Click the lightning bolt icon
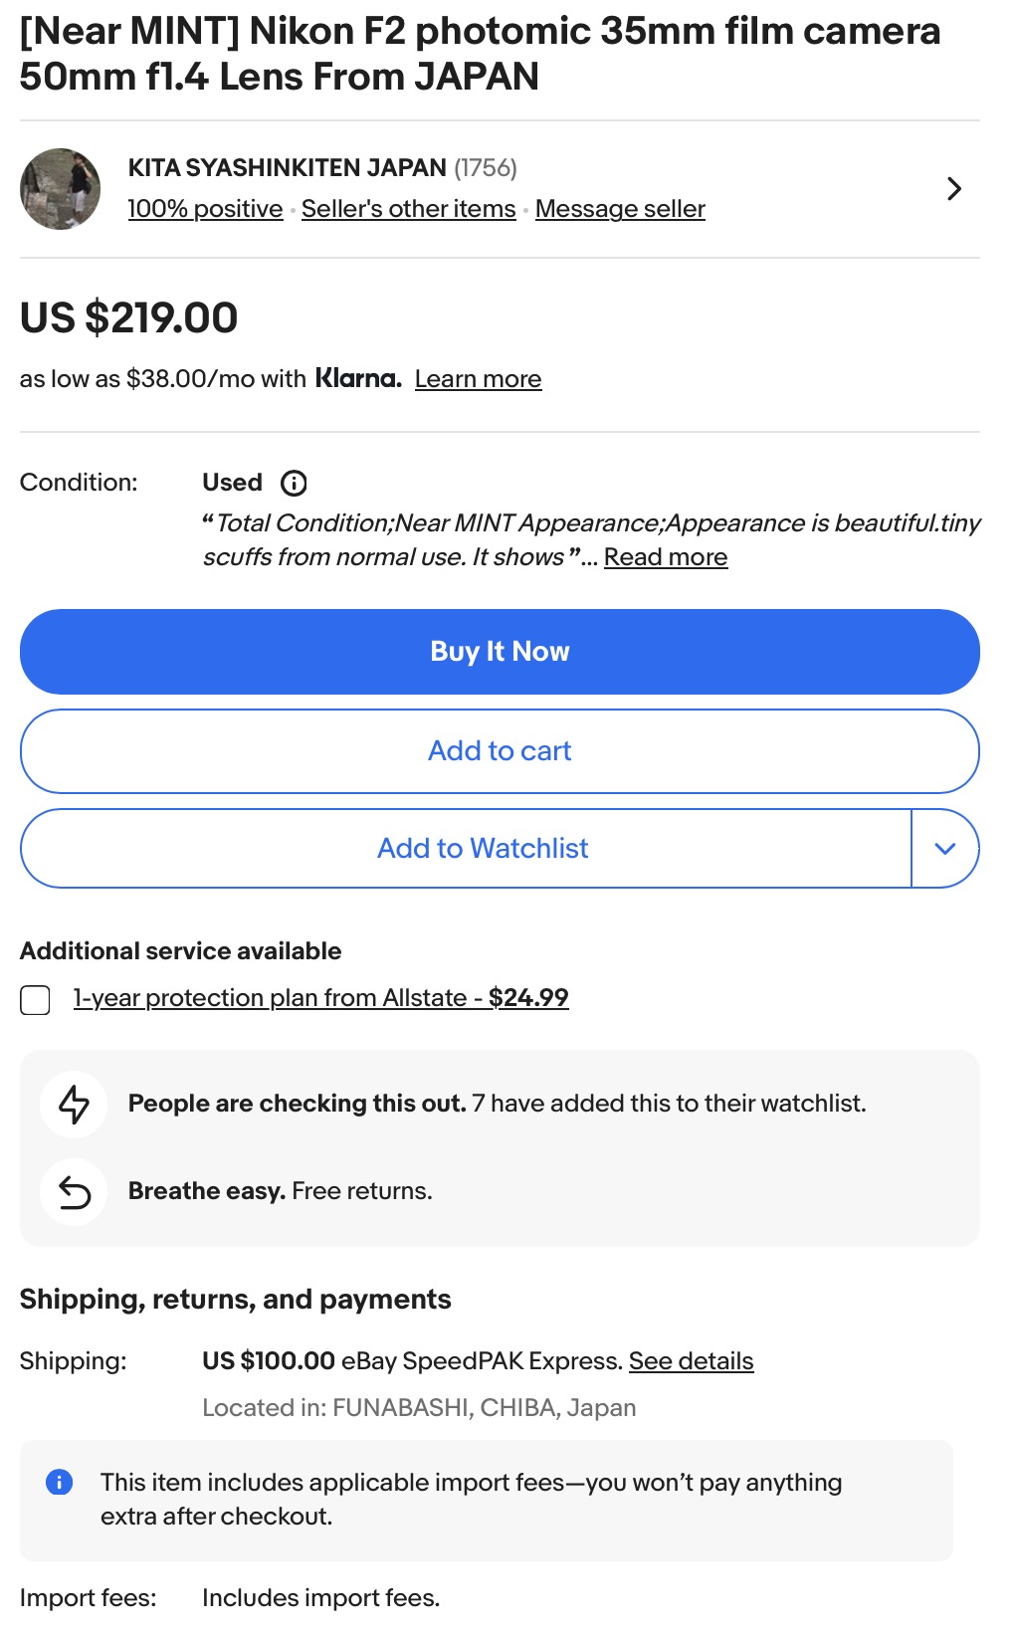Image resolution: width=1015 pixels, height=1630 pixels. coord(75,1105)
